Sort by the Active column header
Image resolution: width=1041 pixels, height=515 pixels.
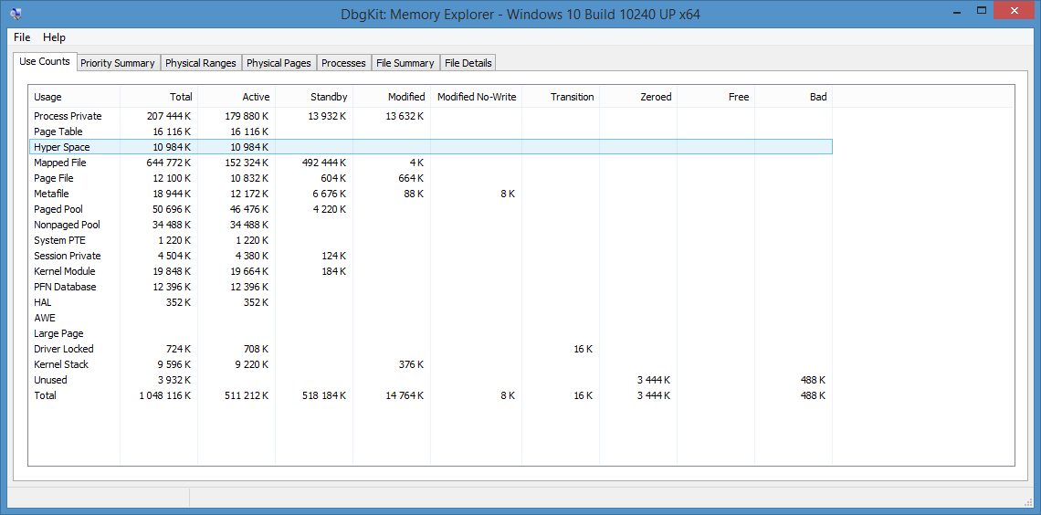237,97
